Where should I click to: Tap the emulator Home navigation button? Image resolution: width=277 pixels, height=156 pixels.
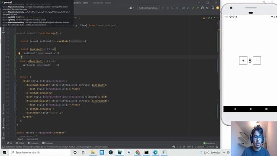point(251,109)
